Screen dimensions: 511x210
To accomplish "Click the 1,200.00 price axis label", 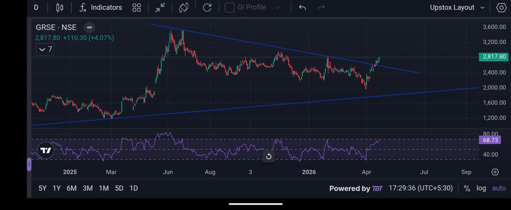I will (494, 118).
